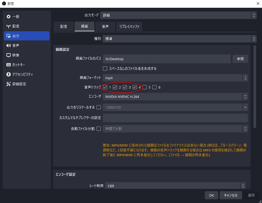Toggle スペースなしのファイル名を生成する checkbox
The height and width of the screenshot is (203, 262).
coord(105,68)
